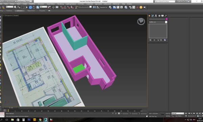Image resolution: width=203 pixels, height=122 pixels.
Task: Open Edit Named Selection Sets
Action: (76, 7)
